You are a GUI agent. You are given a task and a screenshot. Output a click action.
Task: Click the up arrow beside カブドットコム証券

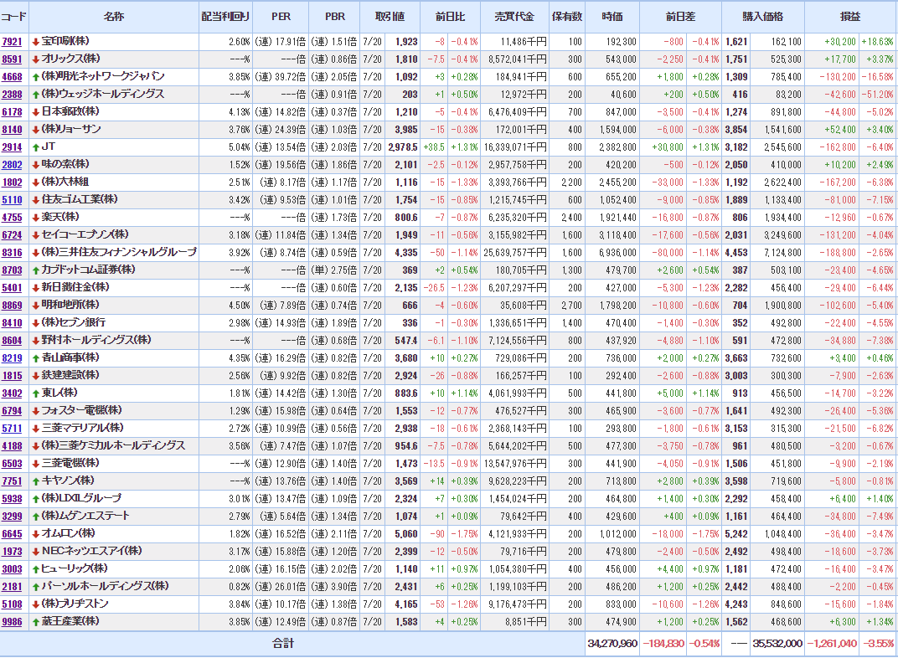tap(35, 270)
